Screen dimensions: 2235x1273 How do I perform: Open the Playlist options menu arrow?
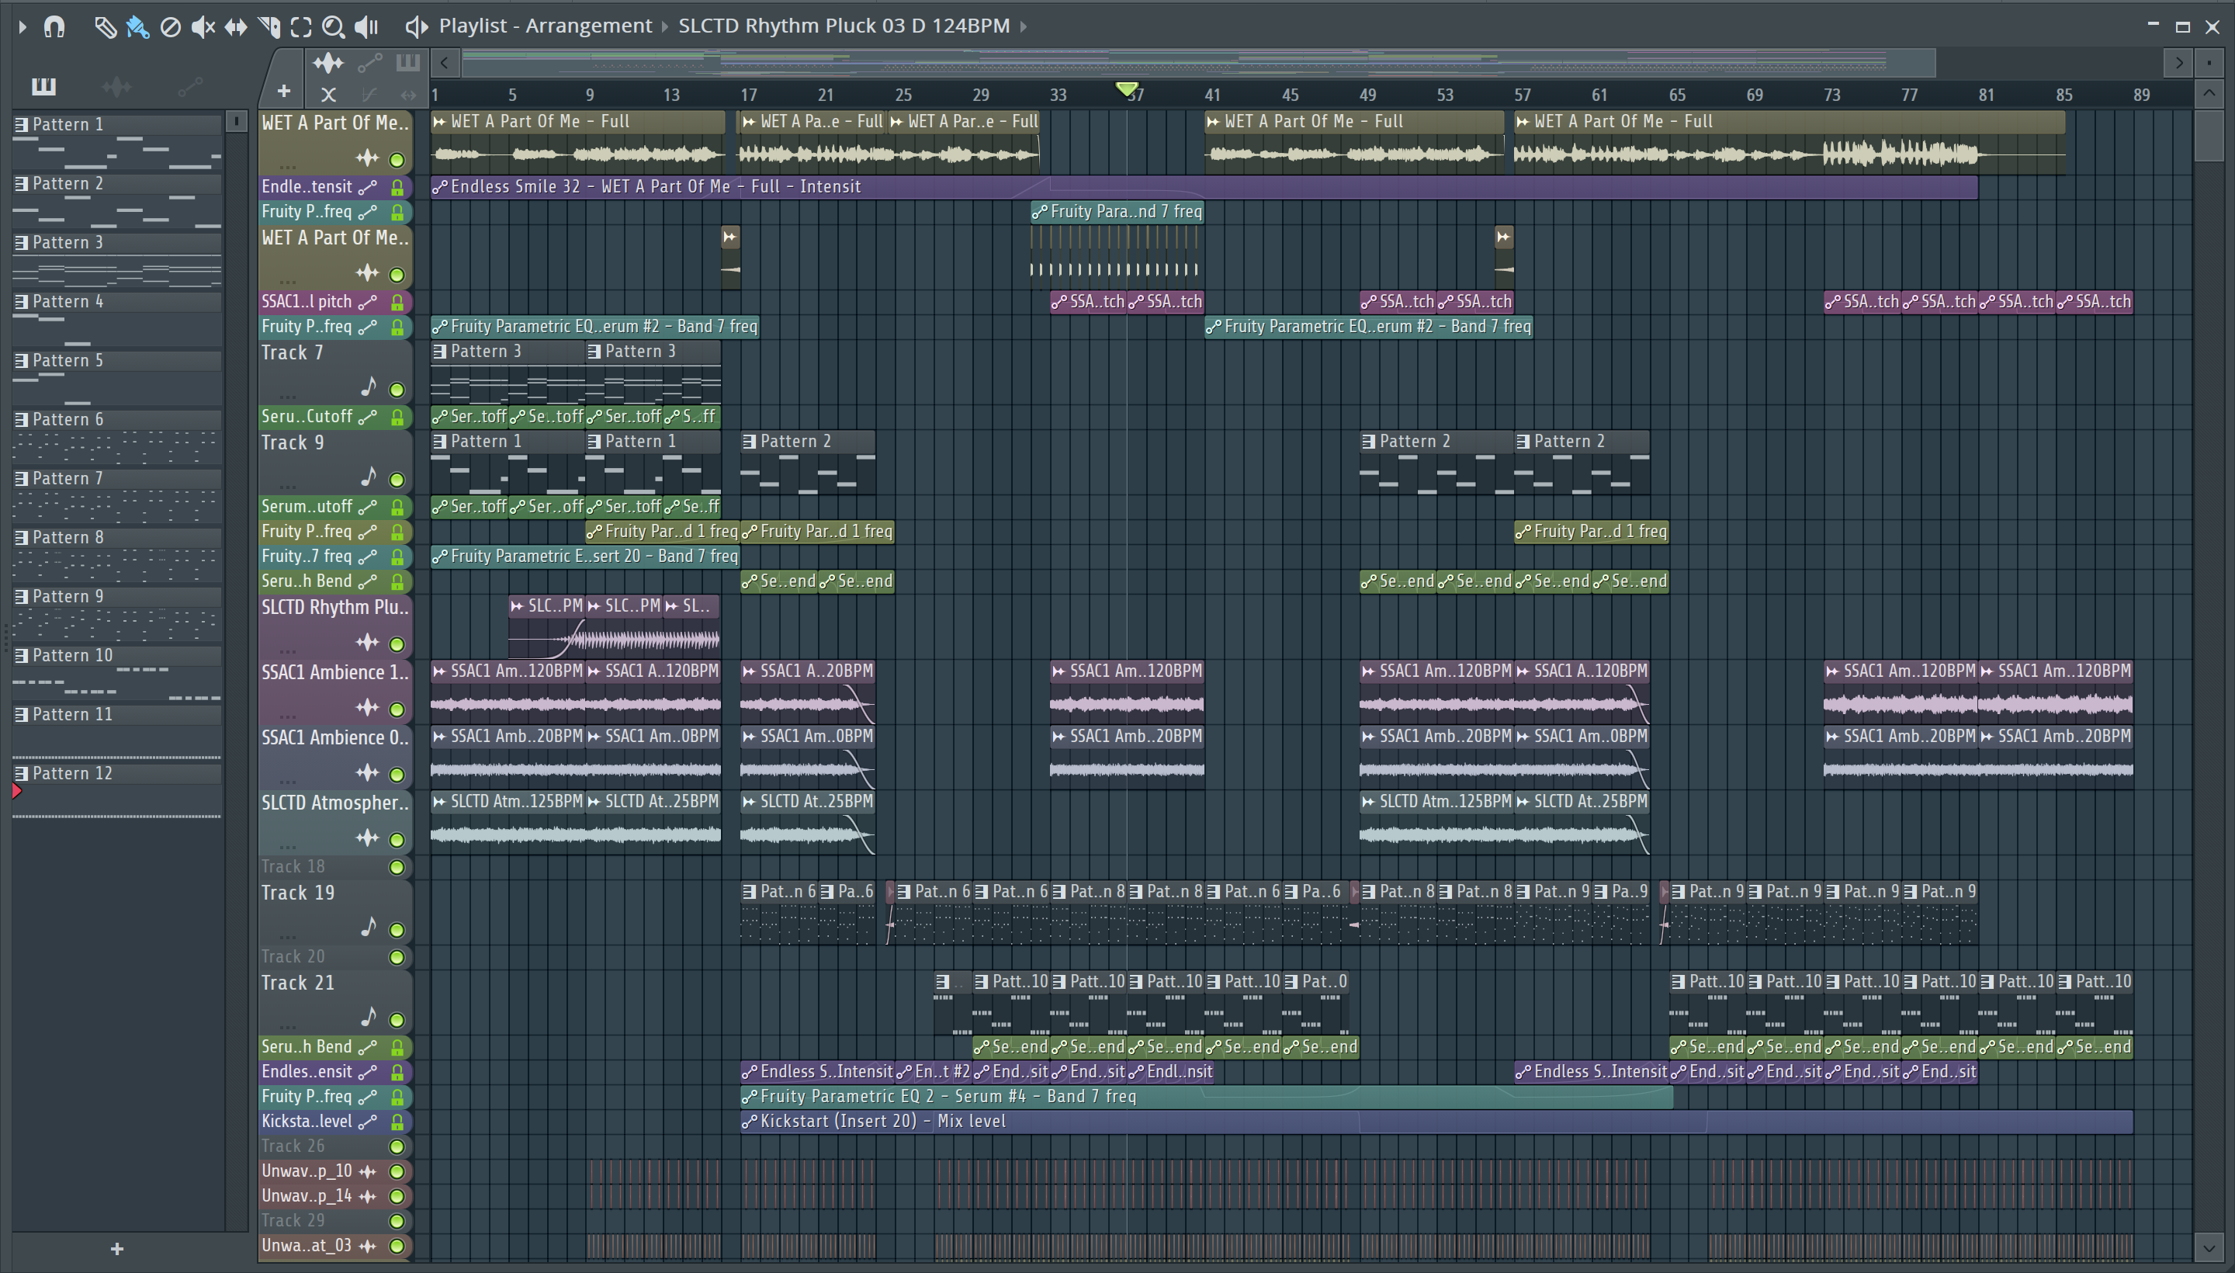pos(22,26)
